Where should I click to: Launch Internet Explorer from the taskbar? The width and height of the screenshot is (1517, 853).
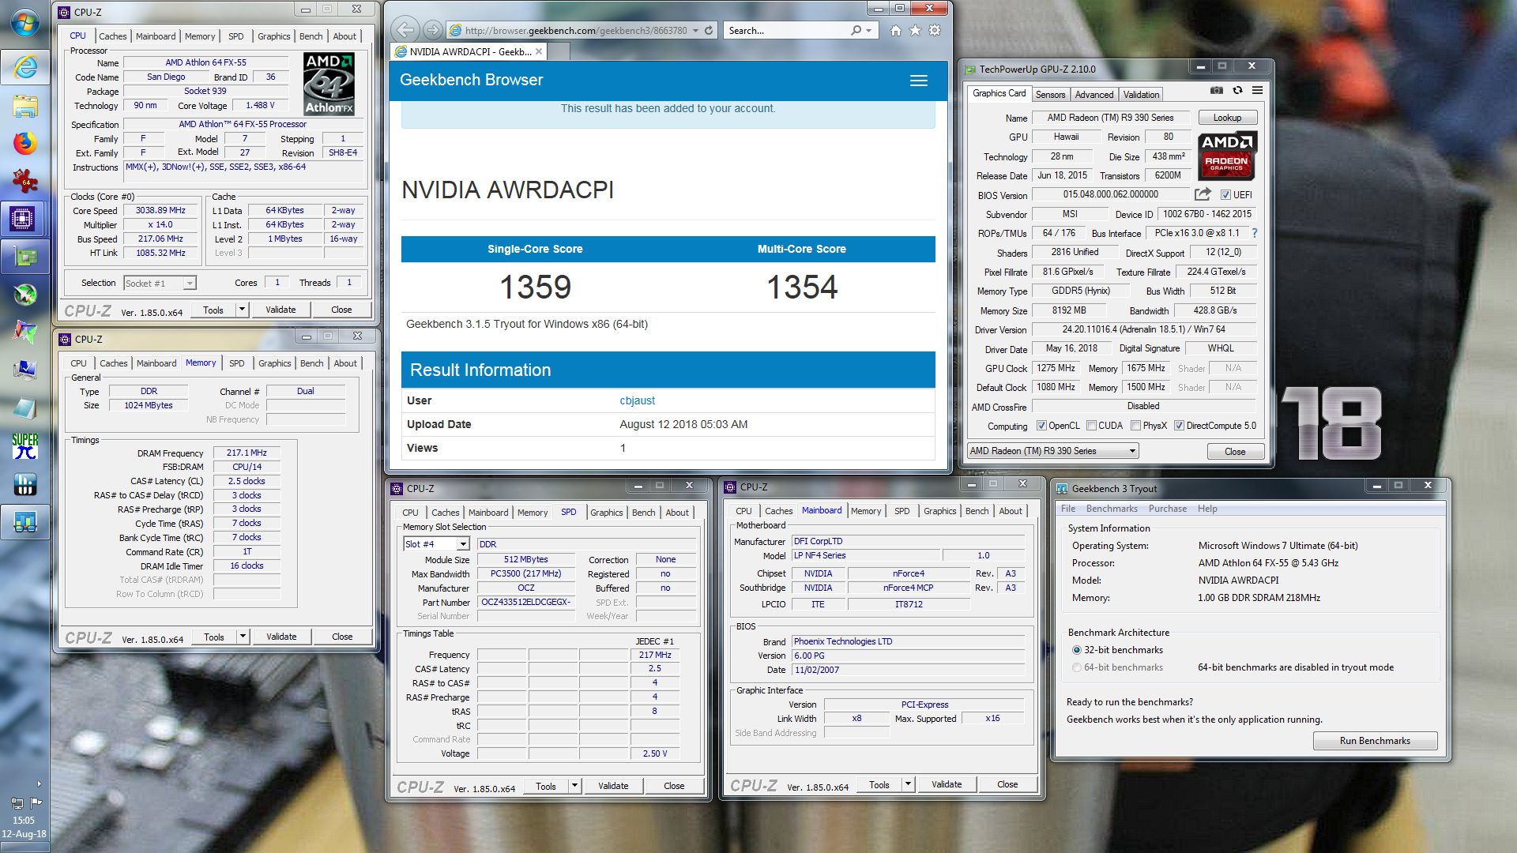[x=24, y=67]
